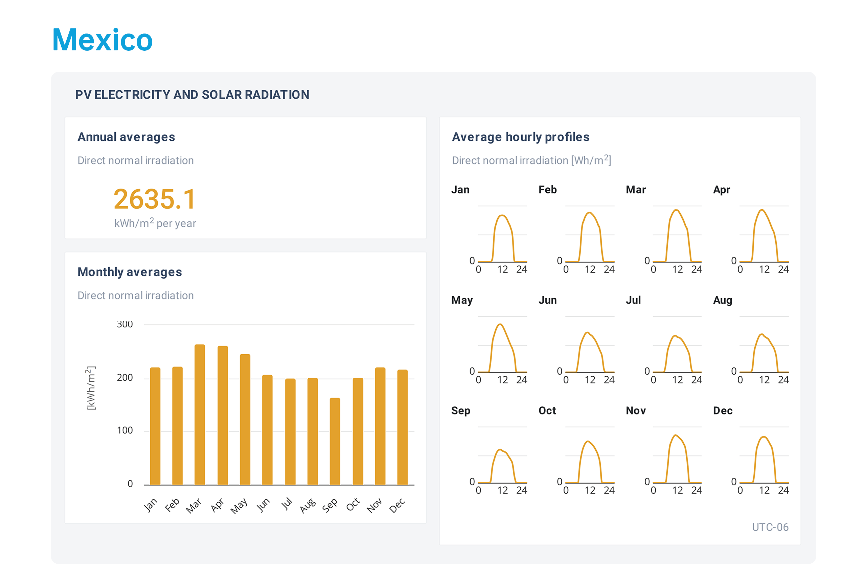Screen dimensions: 866x587
Task: Click the 2635.1 annual average value
Action: tap(155, 199)
